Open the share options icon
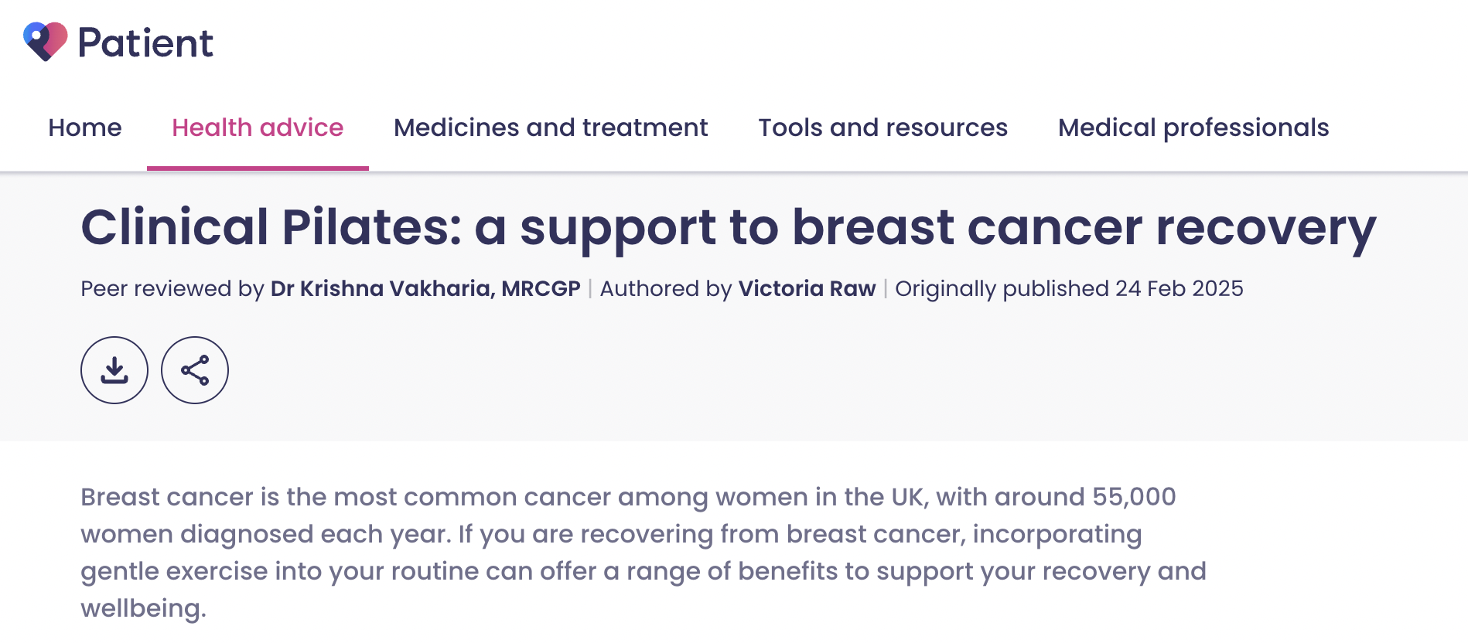Image resolution: width=1468 pixels, height=643 pixels. tap(195, 370)
